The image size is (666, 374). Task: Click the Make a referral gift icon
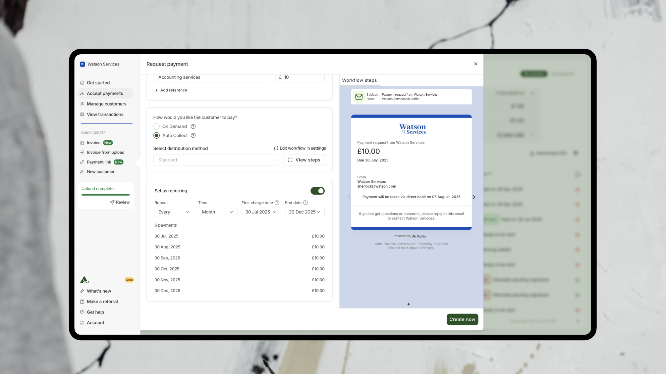[82, 302]
